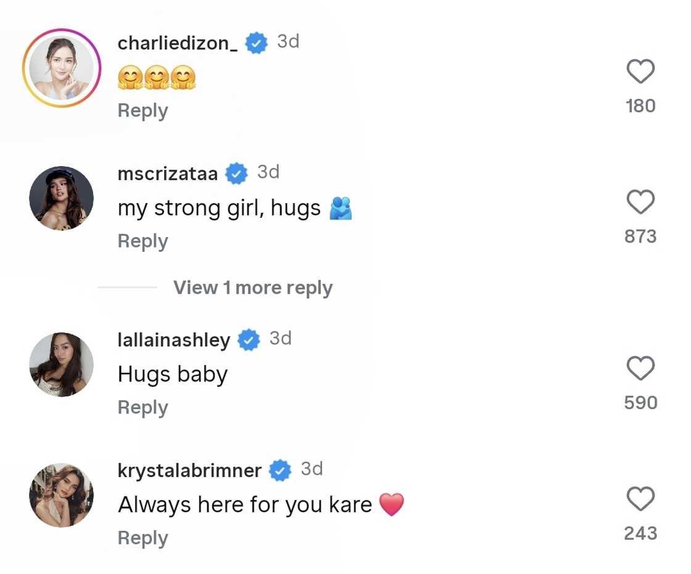Like lallainashley's 'Hugs baby' comment
The width and height of the screenshot is (691, 574).
point(640,368)
